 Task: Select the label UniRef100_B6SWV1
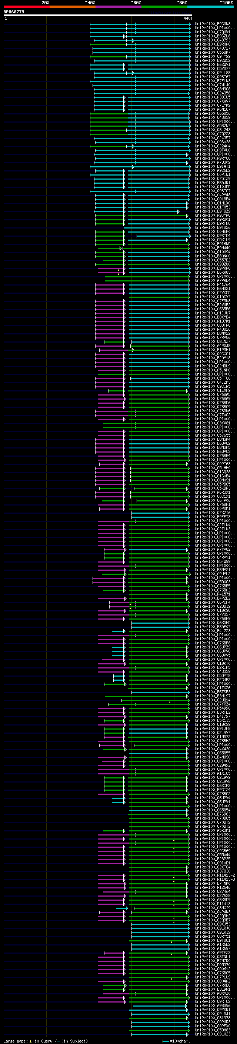click(x=213, y=65)
